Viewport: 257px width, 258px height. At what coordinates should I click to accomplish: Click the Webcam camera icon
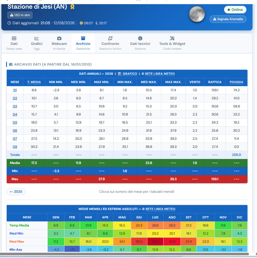[59, 38]
